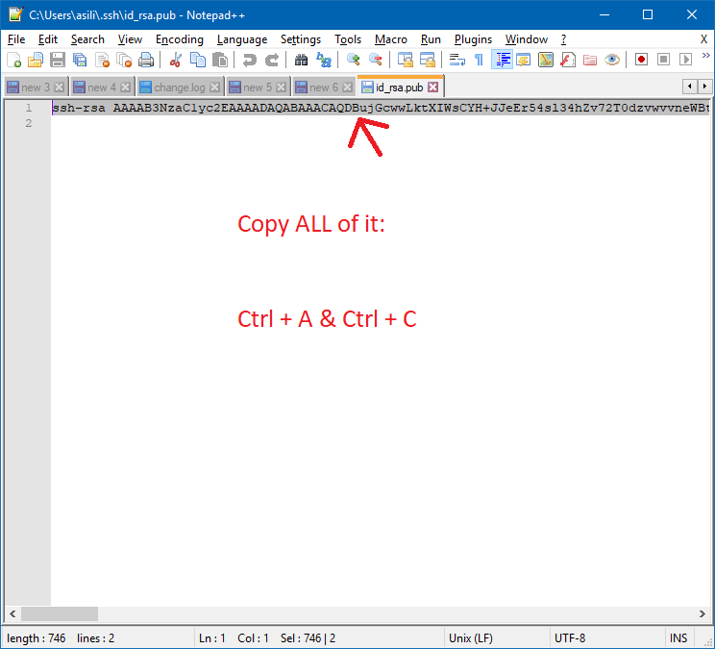The width and height of the screenshot is (715, 649).
Task: Click the horizontal scrollbar left arrow
Action: coord(12,613)
